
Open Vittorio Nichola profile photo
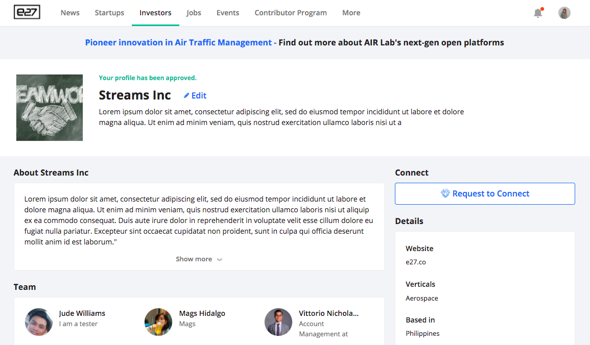coord(278,322)
